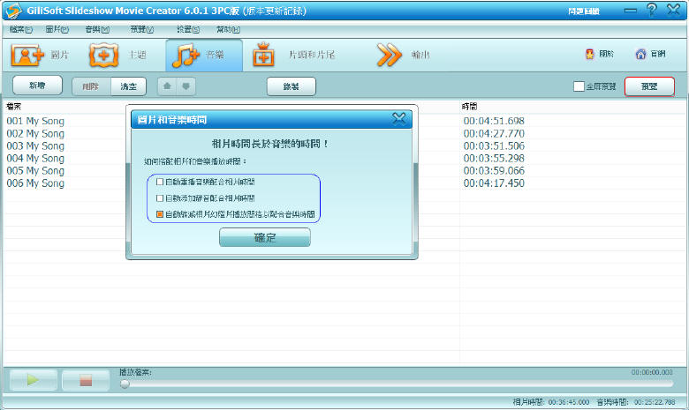689x410 pixels.
Task: Click the help question mark icon
Action: click(x=652, y=11)
